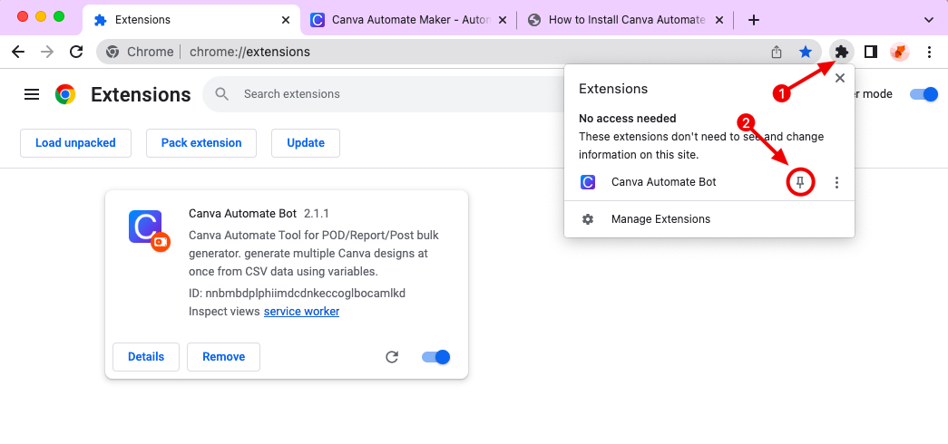Open the service worker link
948x444 pixels.
301,312
